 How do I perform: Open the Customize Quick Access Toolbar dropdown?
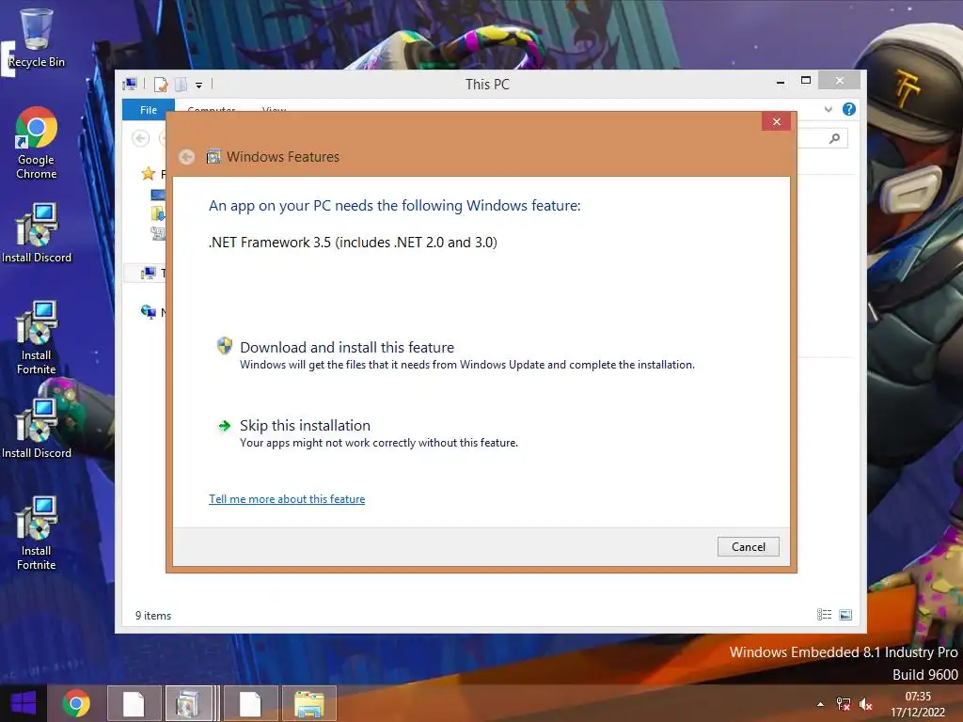click(199, 86)
